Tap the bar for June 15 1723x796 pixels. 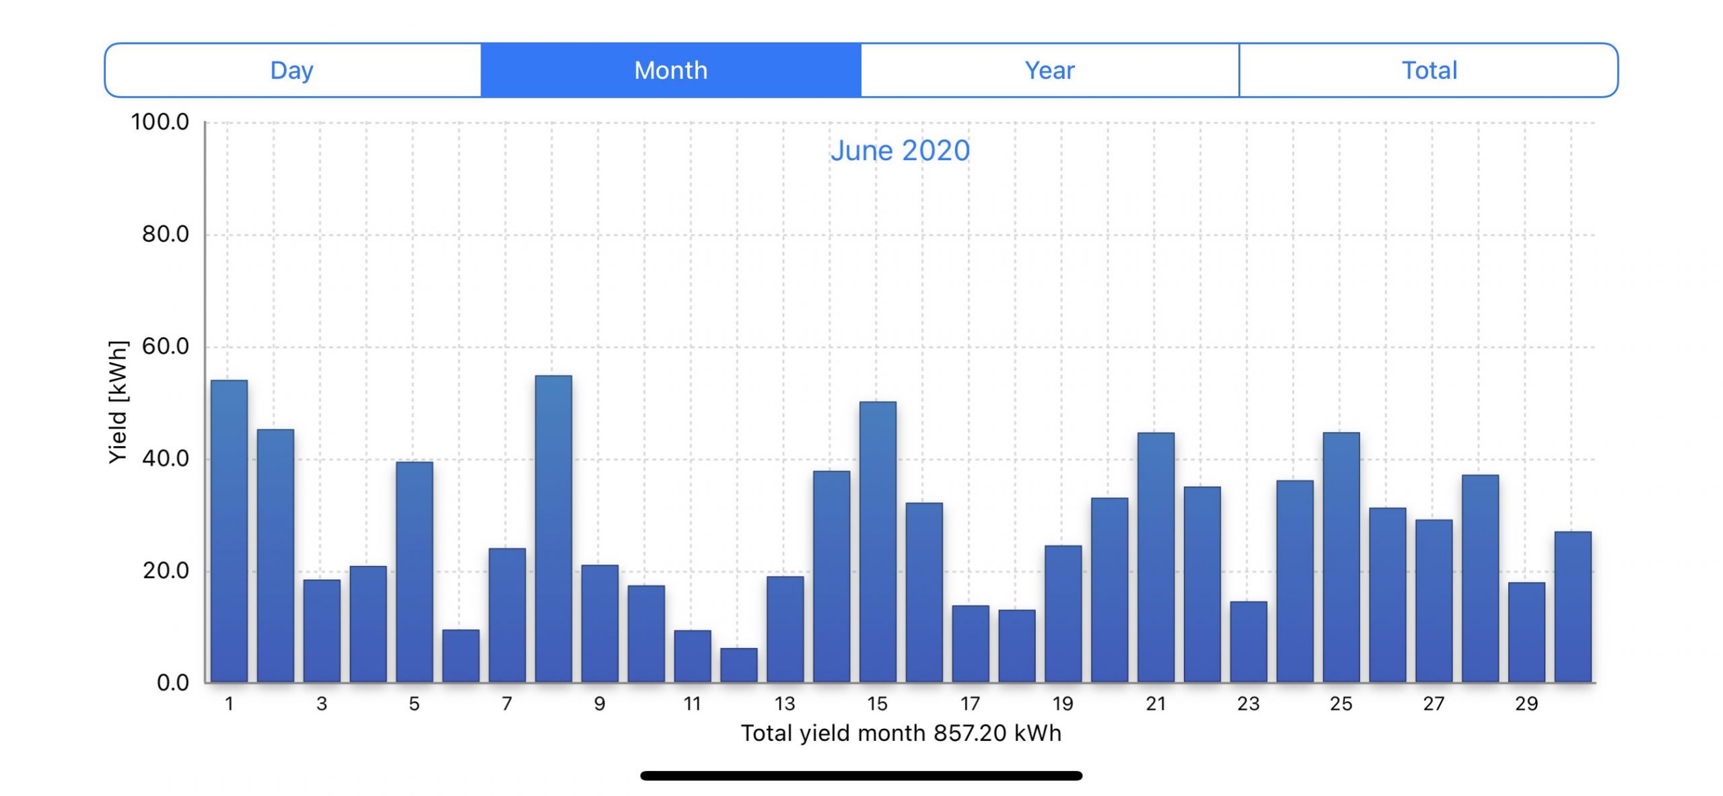[878, 542]
